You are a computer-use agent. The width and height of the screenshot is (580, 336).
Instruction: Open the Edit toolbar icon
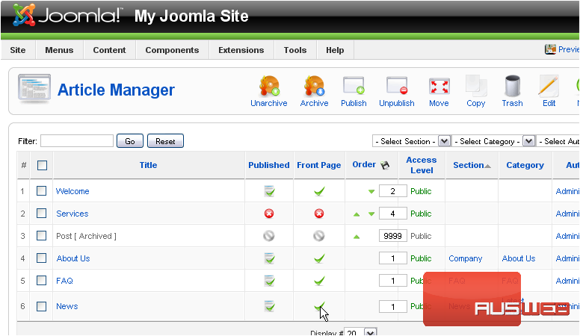pyautogui.click(x=549, y=87)
